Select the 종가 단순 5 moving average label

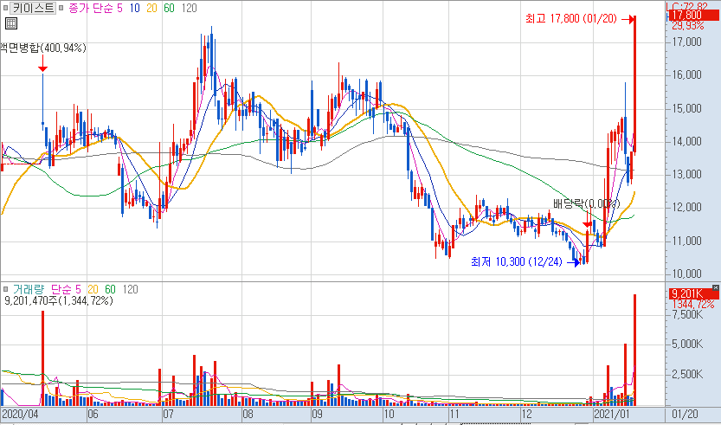click(x=95, y=9)
